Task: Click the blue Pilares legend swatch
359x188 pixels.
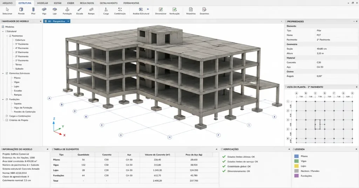Action: click(297, 156)
